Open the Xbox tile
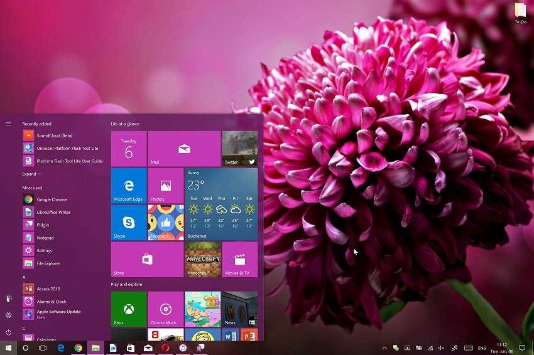The width and height of the screenshot is (534, 355). point(129,309)
